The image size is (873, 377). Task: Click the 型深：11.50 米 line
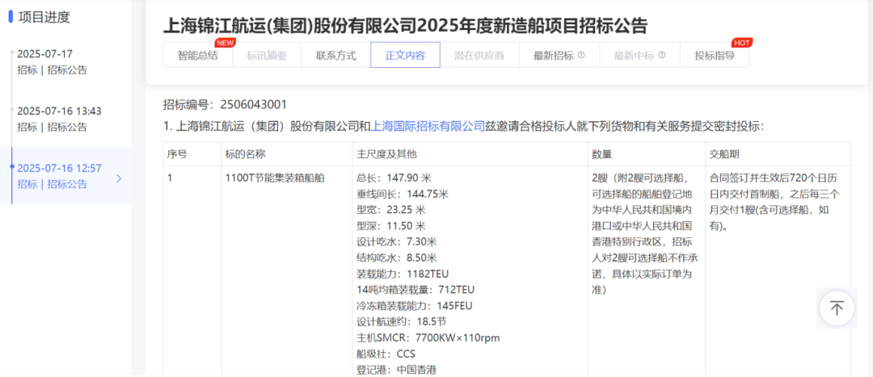point(391,226)
